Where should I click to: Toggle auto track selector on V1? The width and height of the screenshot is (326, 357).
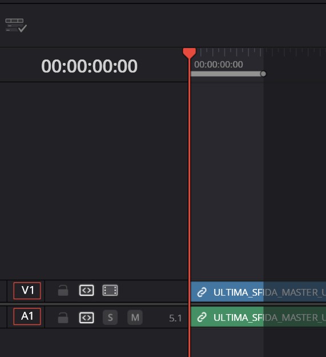(86, 290)
